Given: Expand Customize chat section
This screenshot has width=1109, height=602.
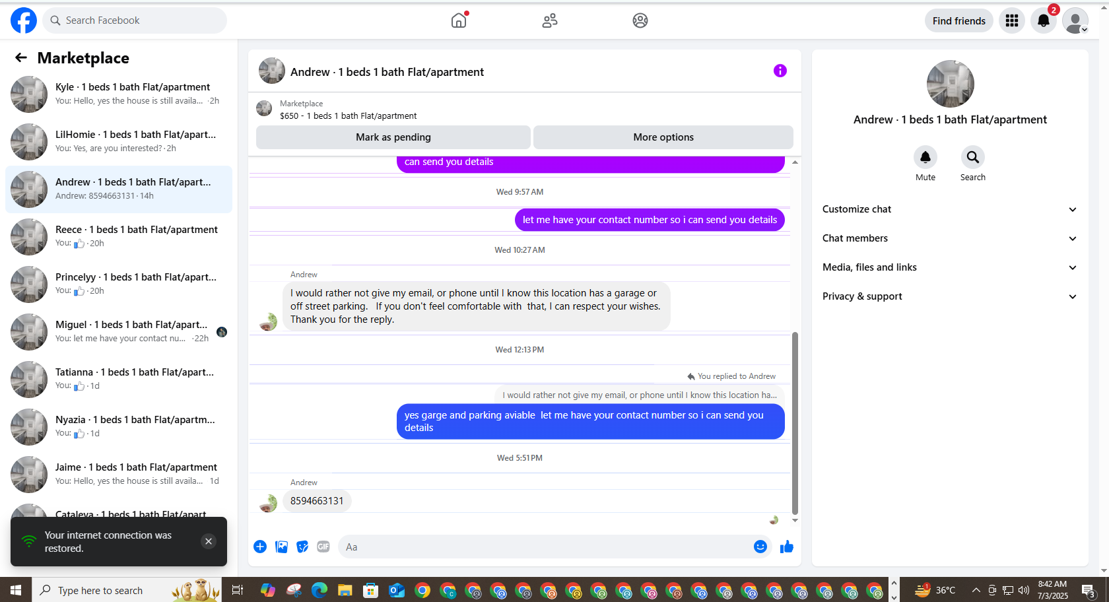Looking at the screenshot, I should click(950, 209).
